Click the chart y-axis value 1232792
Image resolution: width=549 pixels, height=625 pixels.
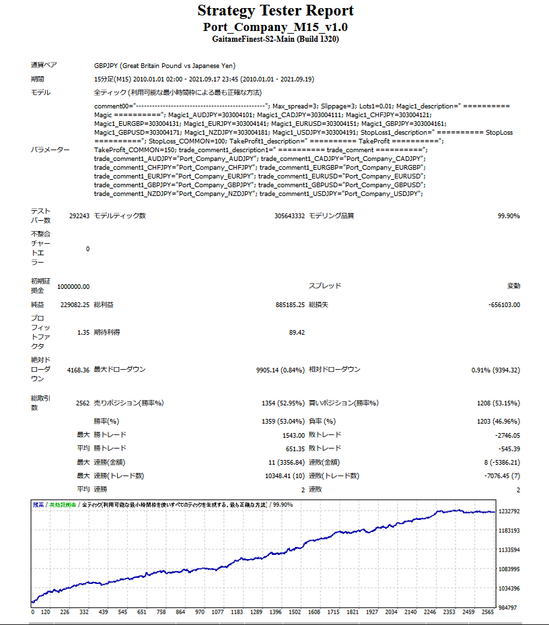point(509,511)
